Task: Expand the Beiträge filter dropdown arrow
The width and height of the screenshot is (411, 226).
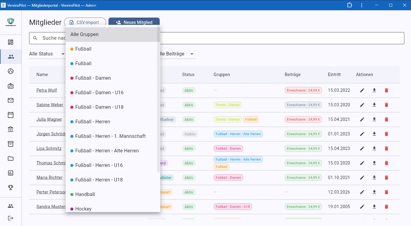Action: point(192,54)
